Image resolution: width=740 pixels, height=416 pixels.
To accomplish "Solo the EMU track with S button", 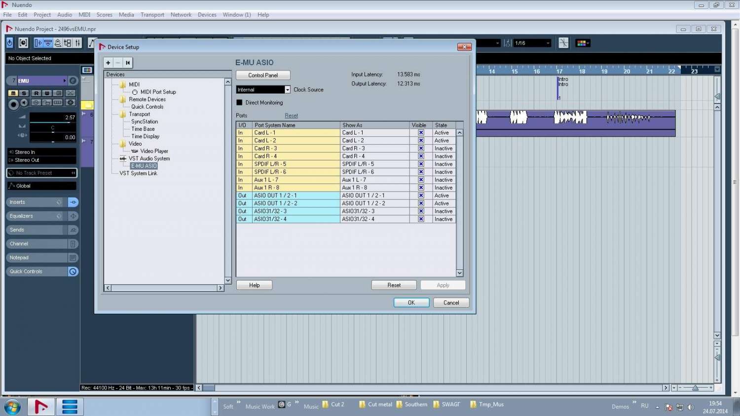I will (x=24, y=93).
